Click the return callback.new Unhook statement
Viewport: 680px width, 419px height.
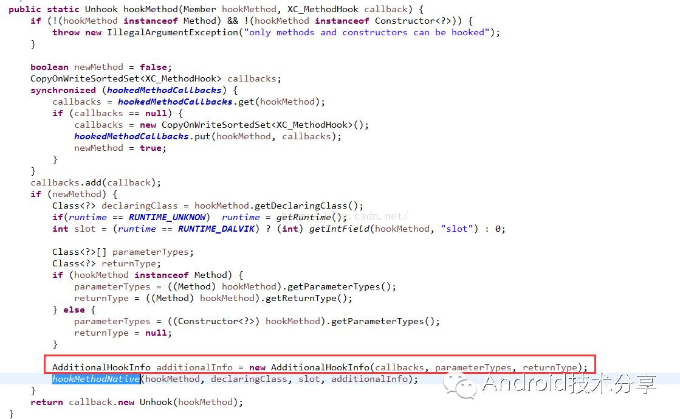(x=137, y=402)
